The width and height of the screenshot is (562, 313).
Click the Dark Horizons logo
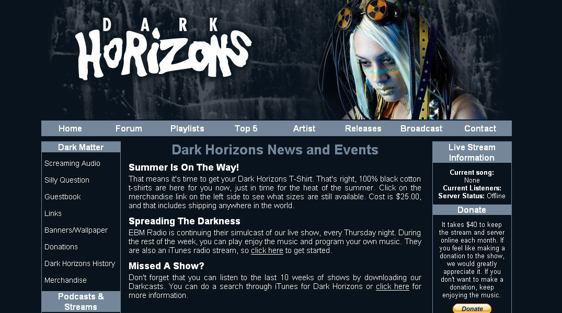pyautogui.click(x=163, y=49)
